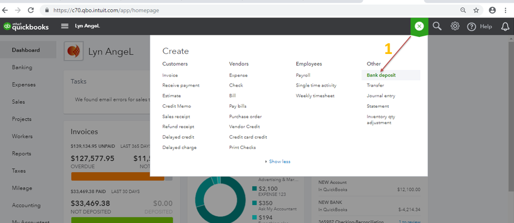
Task: Choose Sales receipt
Action: coord(176,117)
